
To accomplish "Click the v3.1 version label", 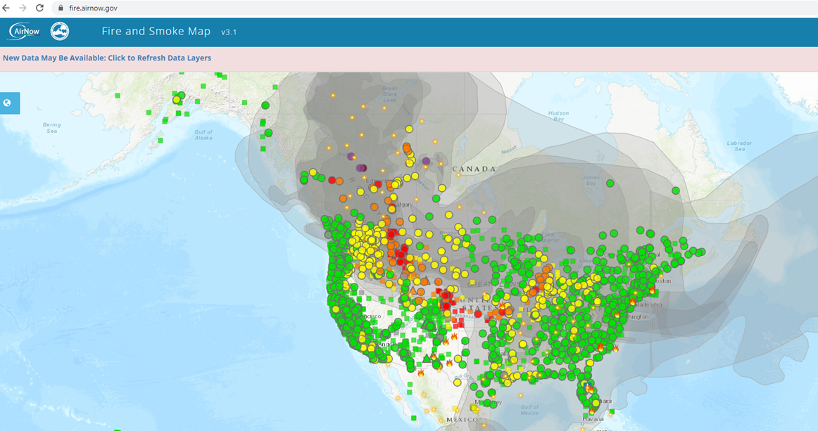I will pos(229,32).
